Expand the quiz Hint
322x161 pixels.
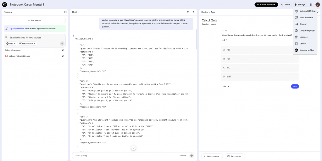(x=226, y=86)
